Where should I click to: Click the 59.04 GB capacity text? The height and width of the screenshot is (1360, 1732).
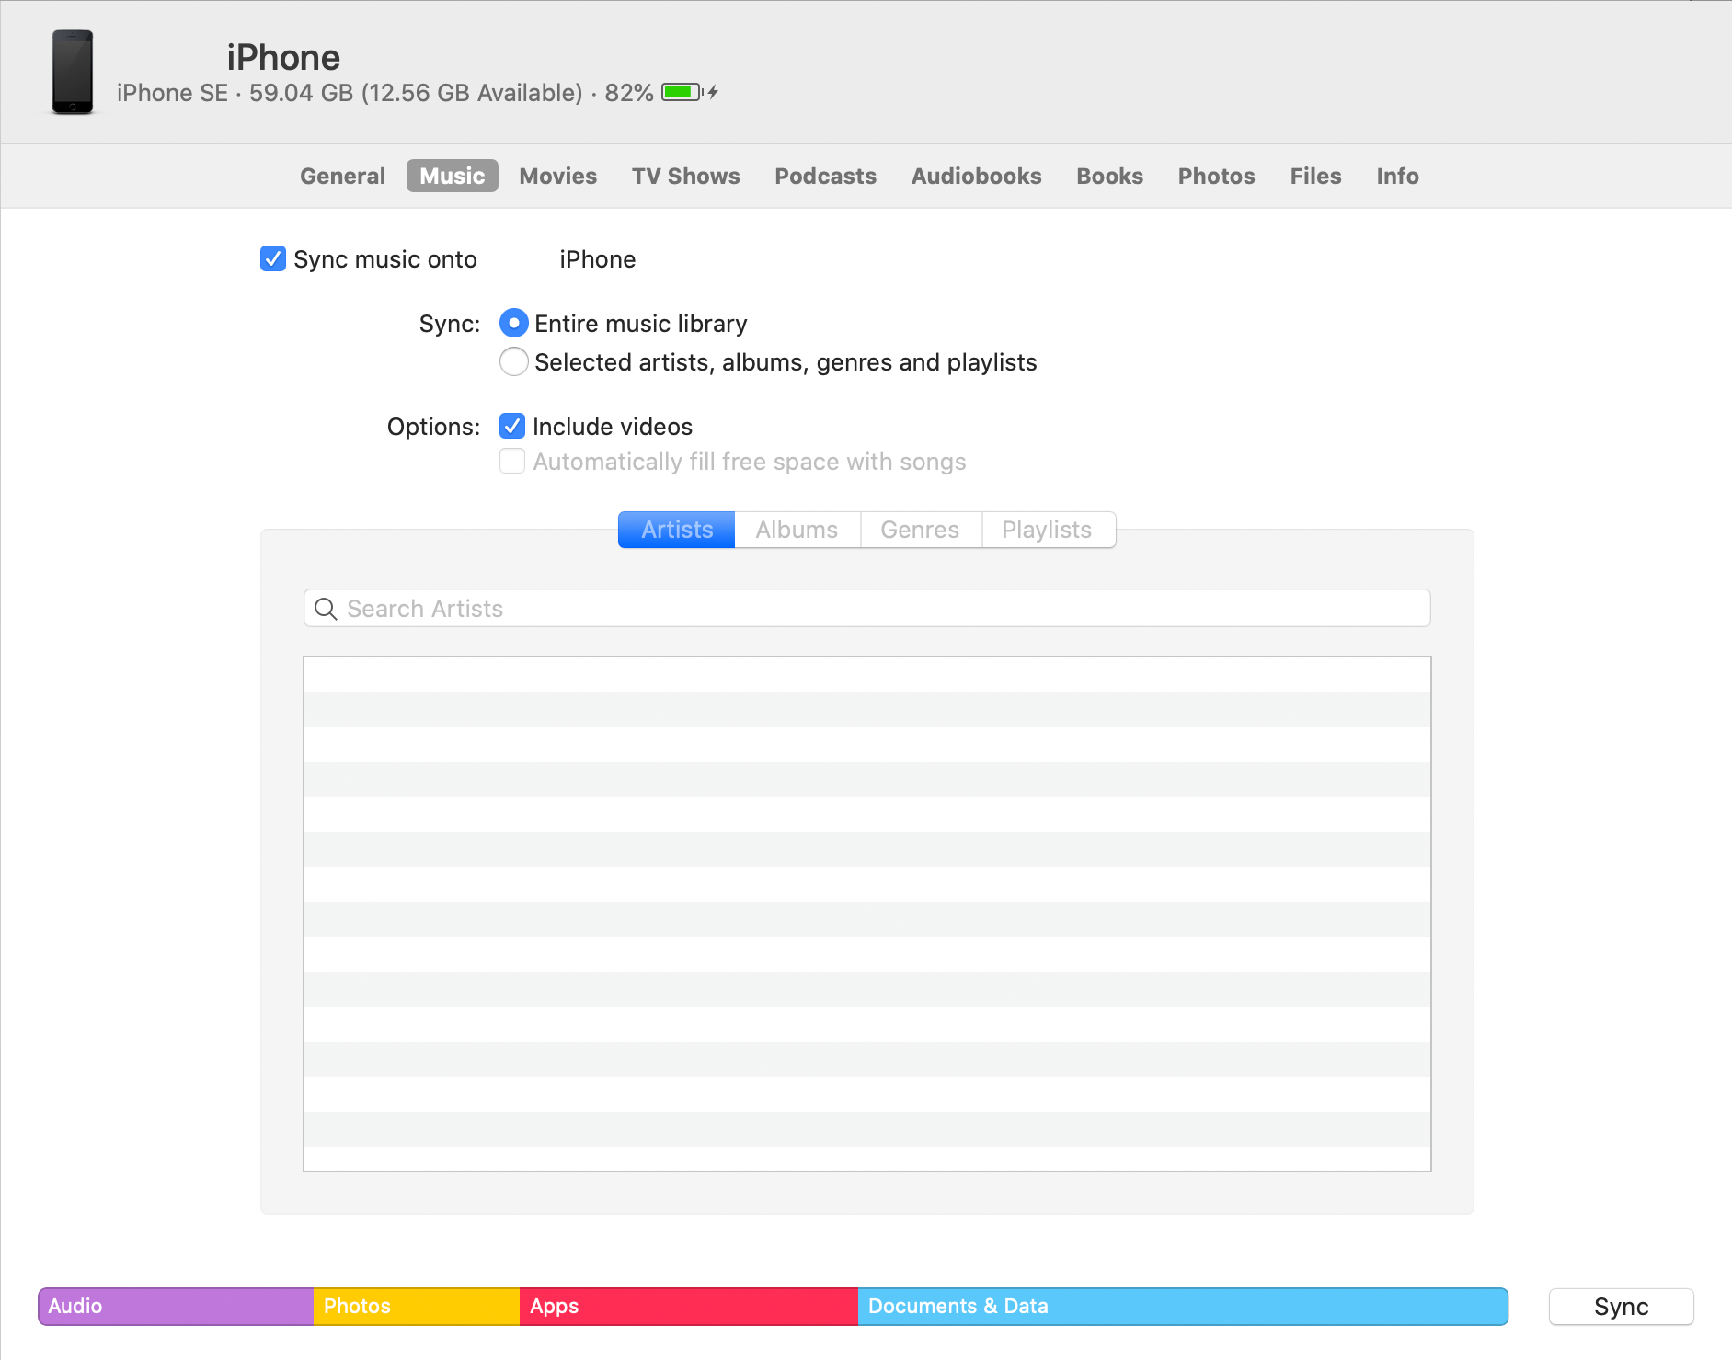click(302, 93)
